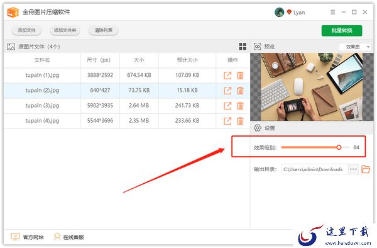
Task: Open the hamburger menu in title bar
Action: click(x=333, y=12)
